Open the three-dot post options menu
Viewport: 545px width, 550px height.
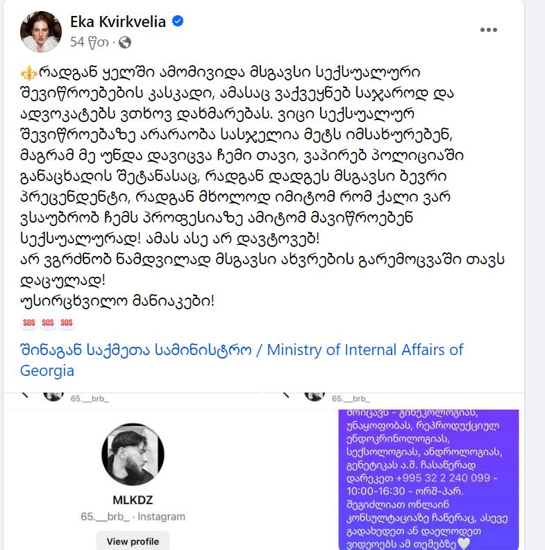click(x=489, y=30)
